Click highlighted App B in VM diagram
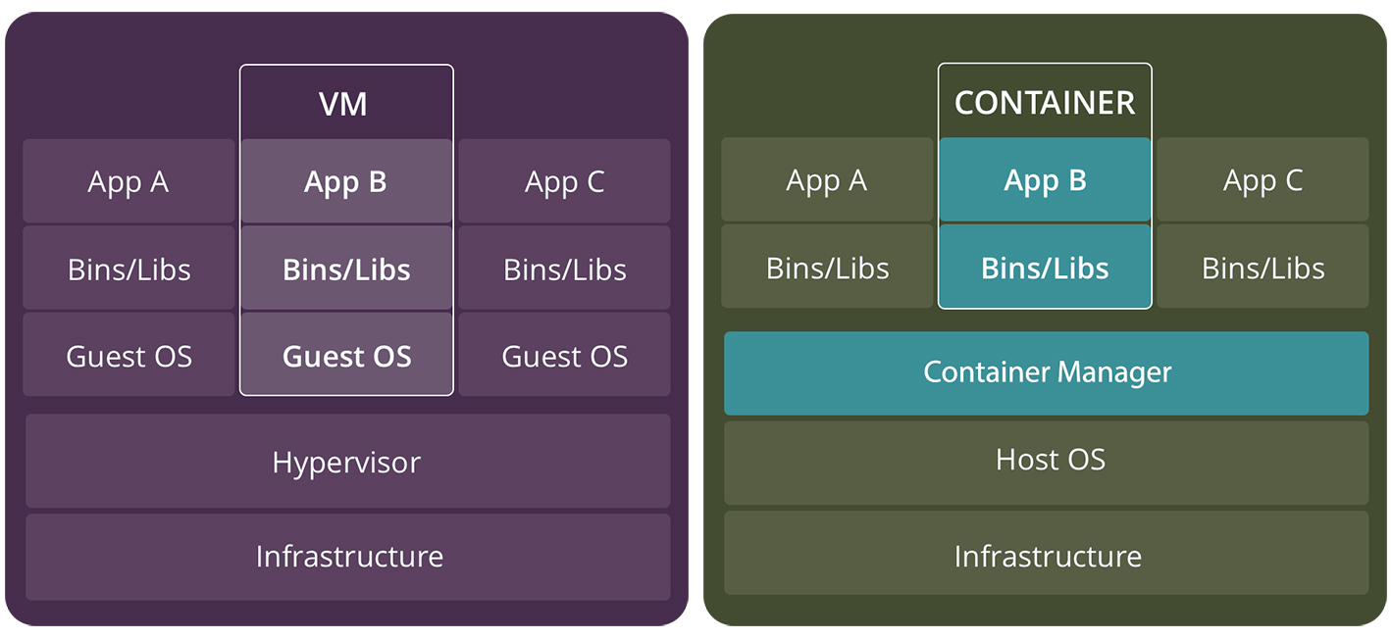Viewport: 1391px width, 638px height. point(345,182)
